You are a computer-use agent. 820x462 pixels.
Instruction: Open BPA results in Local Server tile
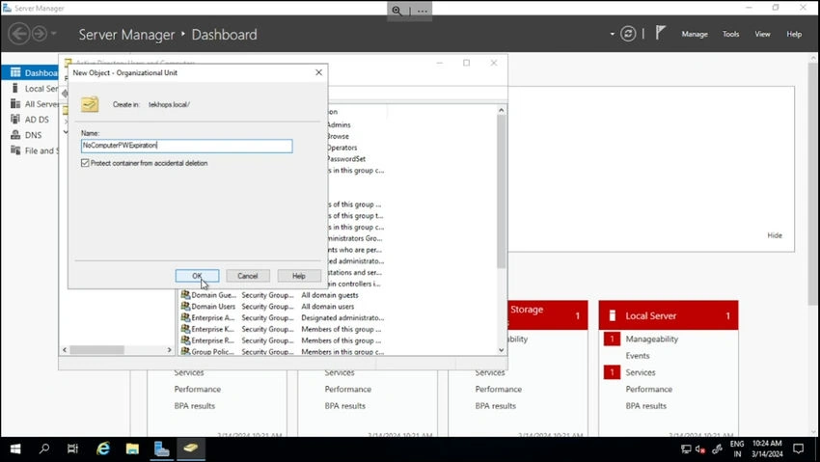tap(645, 405)
